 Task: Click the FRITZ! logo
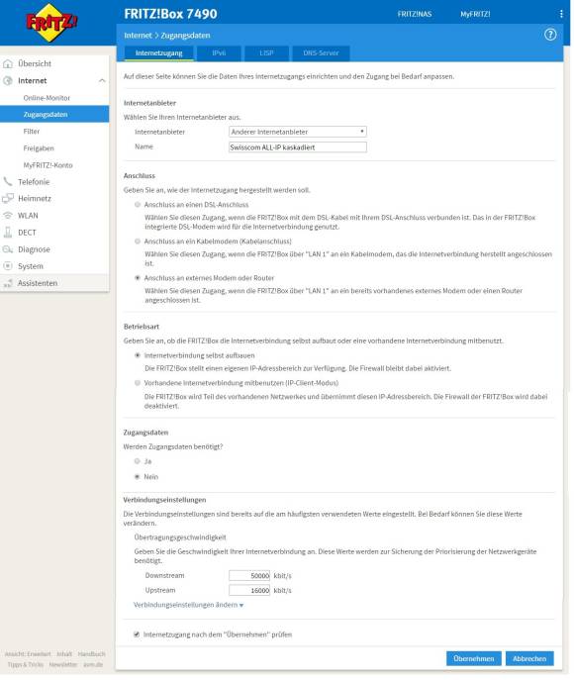[x=51, y=23]
